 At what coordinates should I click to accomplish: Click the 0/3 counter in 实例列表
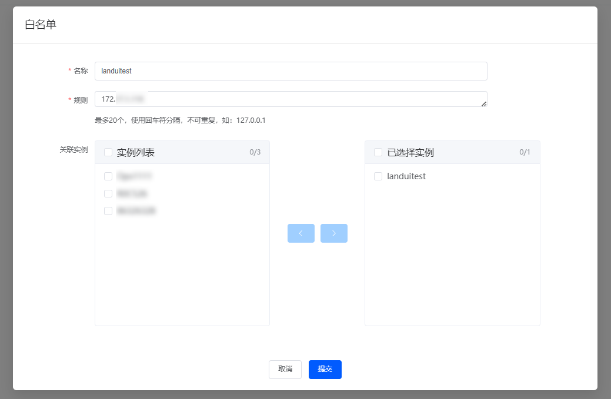(255, 152)
